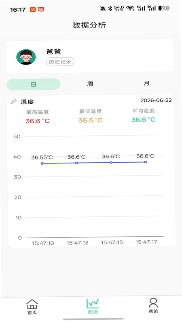Tap the 爸爸 user name
This screenshot has width=182, height=323.
[x=53, y=52]
